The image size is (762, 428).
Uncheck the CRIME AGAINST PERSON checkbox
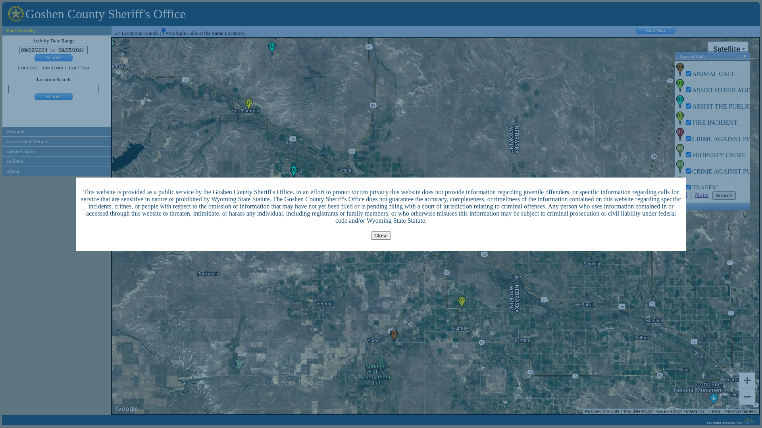pos(688,139)
